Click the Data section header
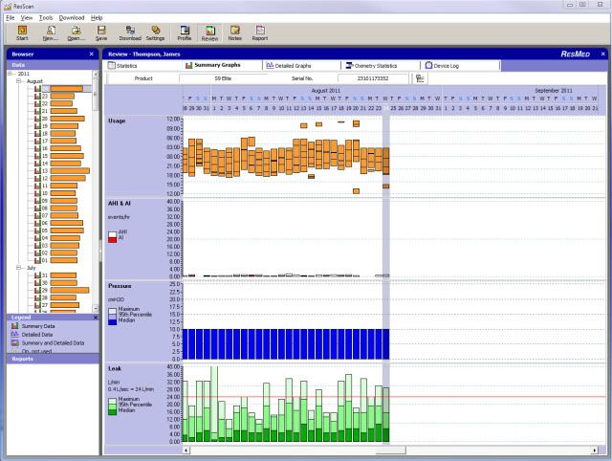Screen dimensions: 612x461 coord(53,65)
